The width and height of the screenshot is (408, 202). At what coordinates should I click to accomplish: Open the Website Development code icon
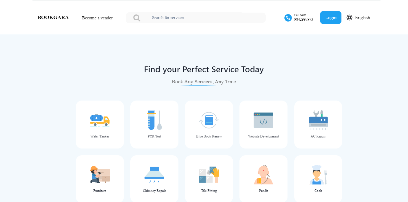[x=263, y=120]
